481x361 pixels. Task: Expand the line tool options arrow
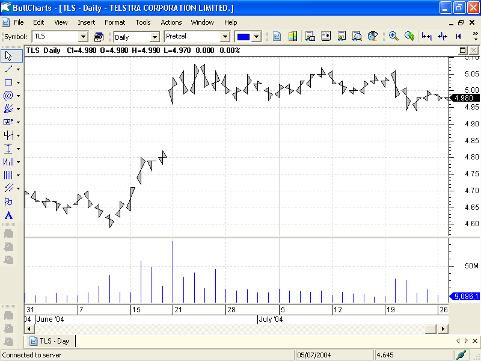click(x=19, y=69)
